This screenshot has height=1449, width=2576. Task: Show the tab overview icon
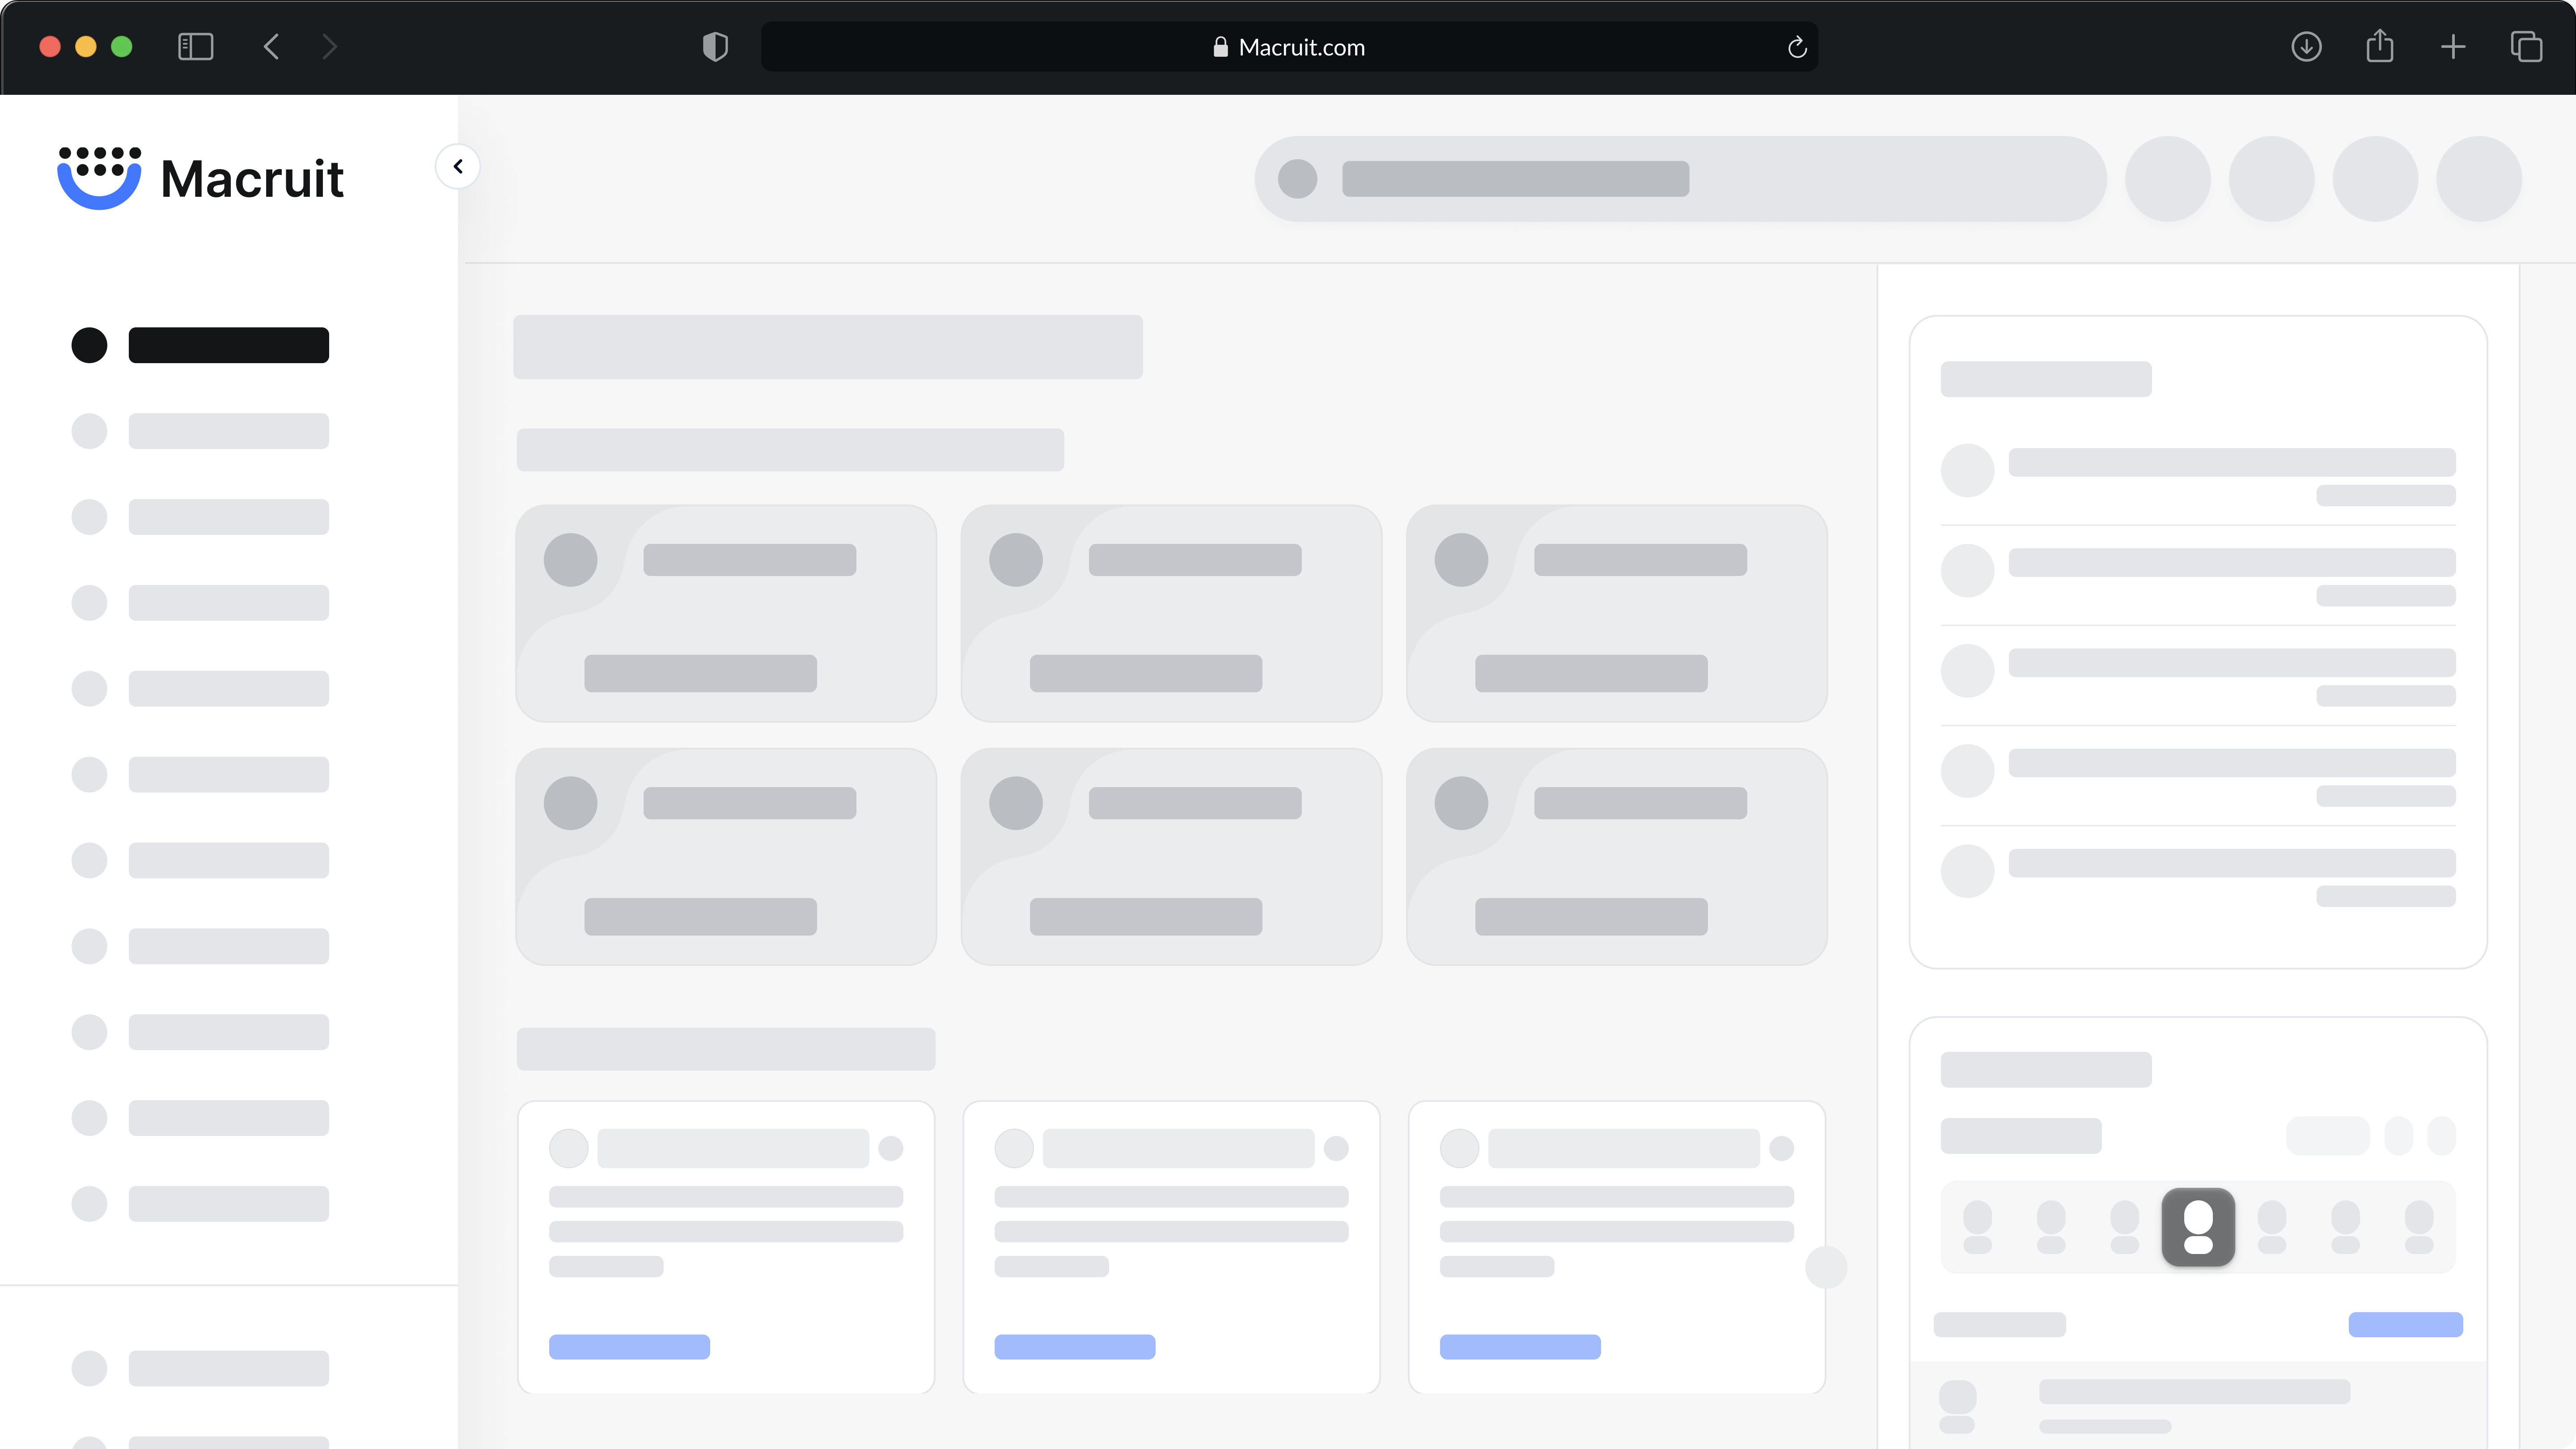2526,47
